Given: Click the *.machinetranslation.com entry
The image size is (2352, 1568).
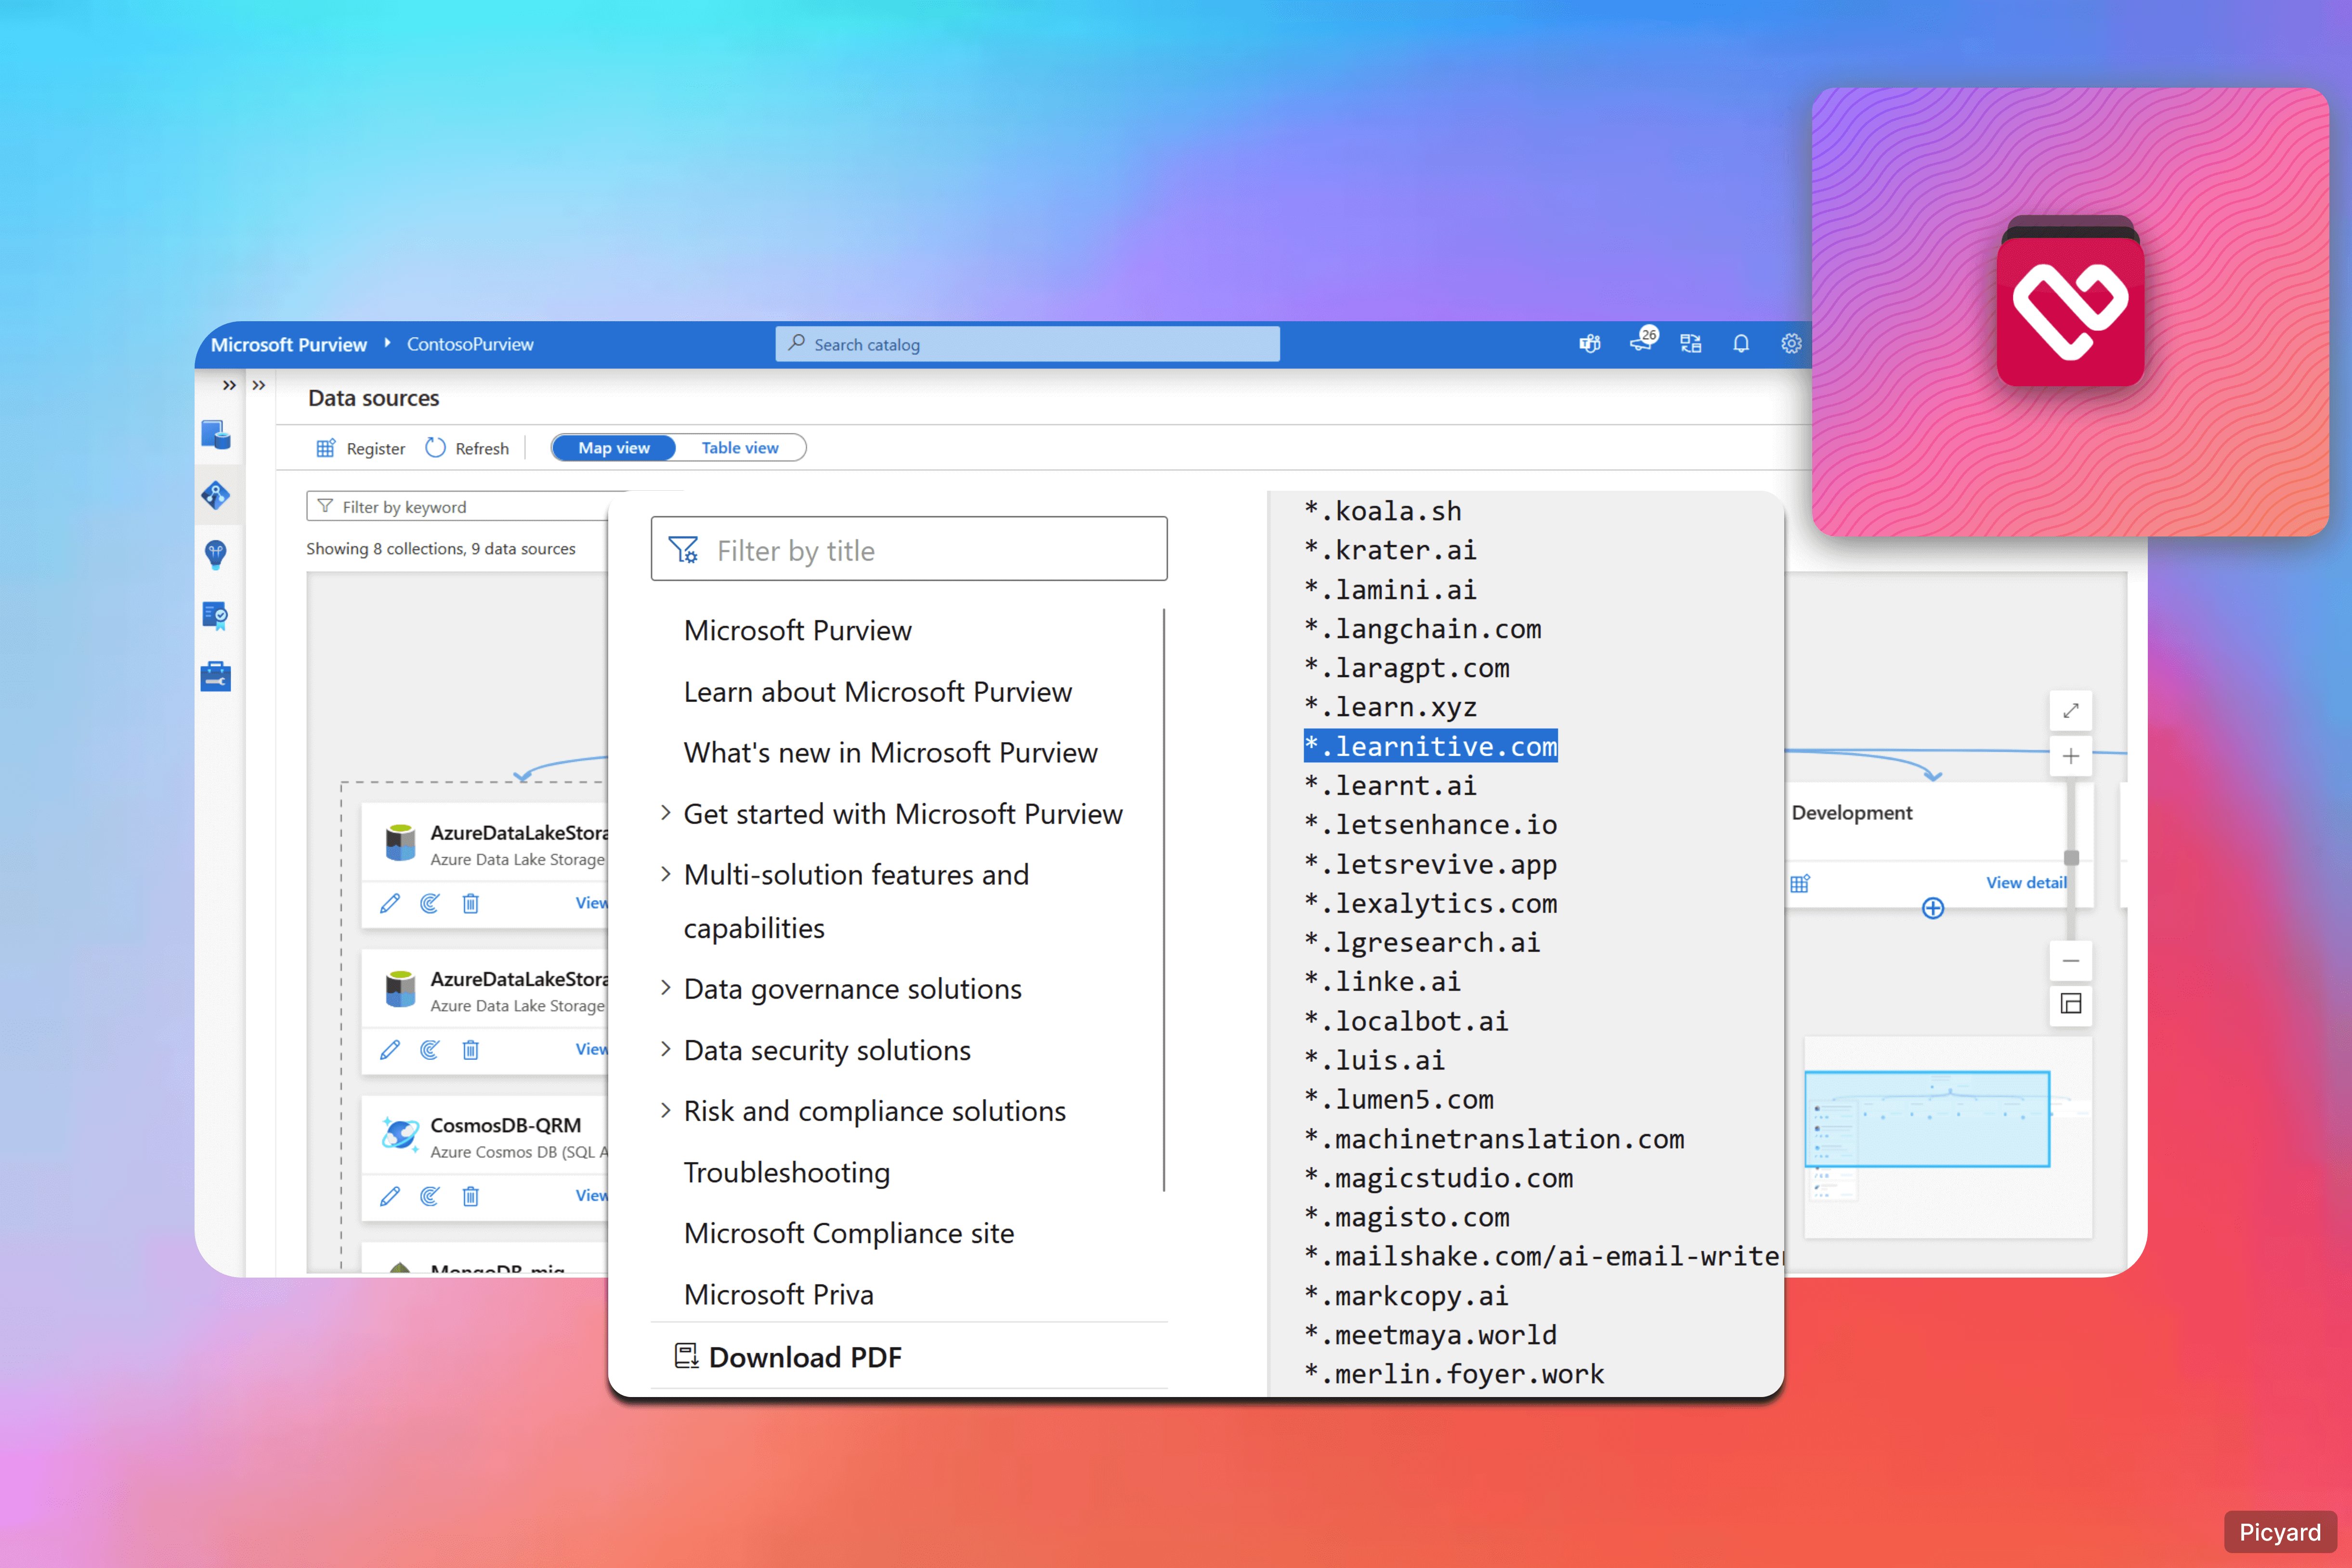Looking at the screenshot, I should pos(1494,1139).
